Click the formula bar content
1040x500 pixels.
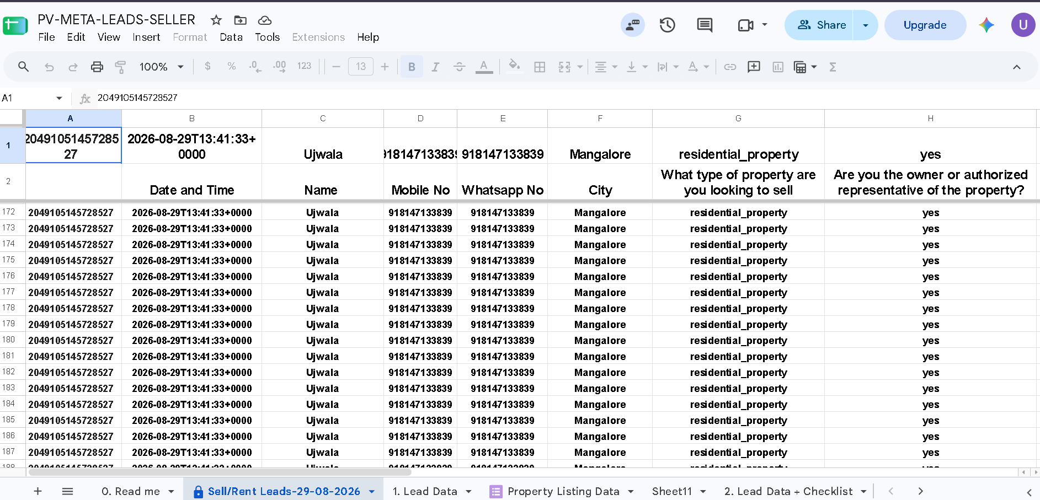(x=138, y=98)
